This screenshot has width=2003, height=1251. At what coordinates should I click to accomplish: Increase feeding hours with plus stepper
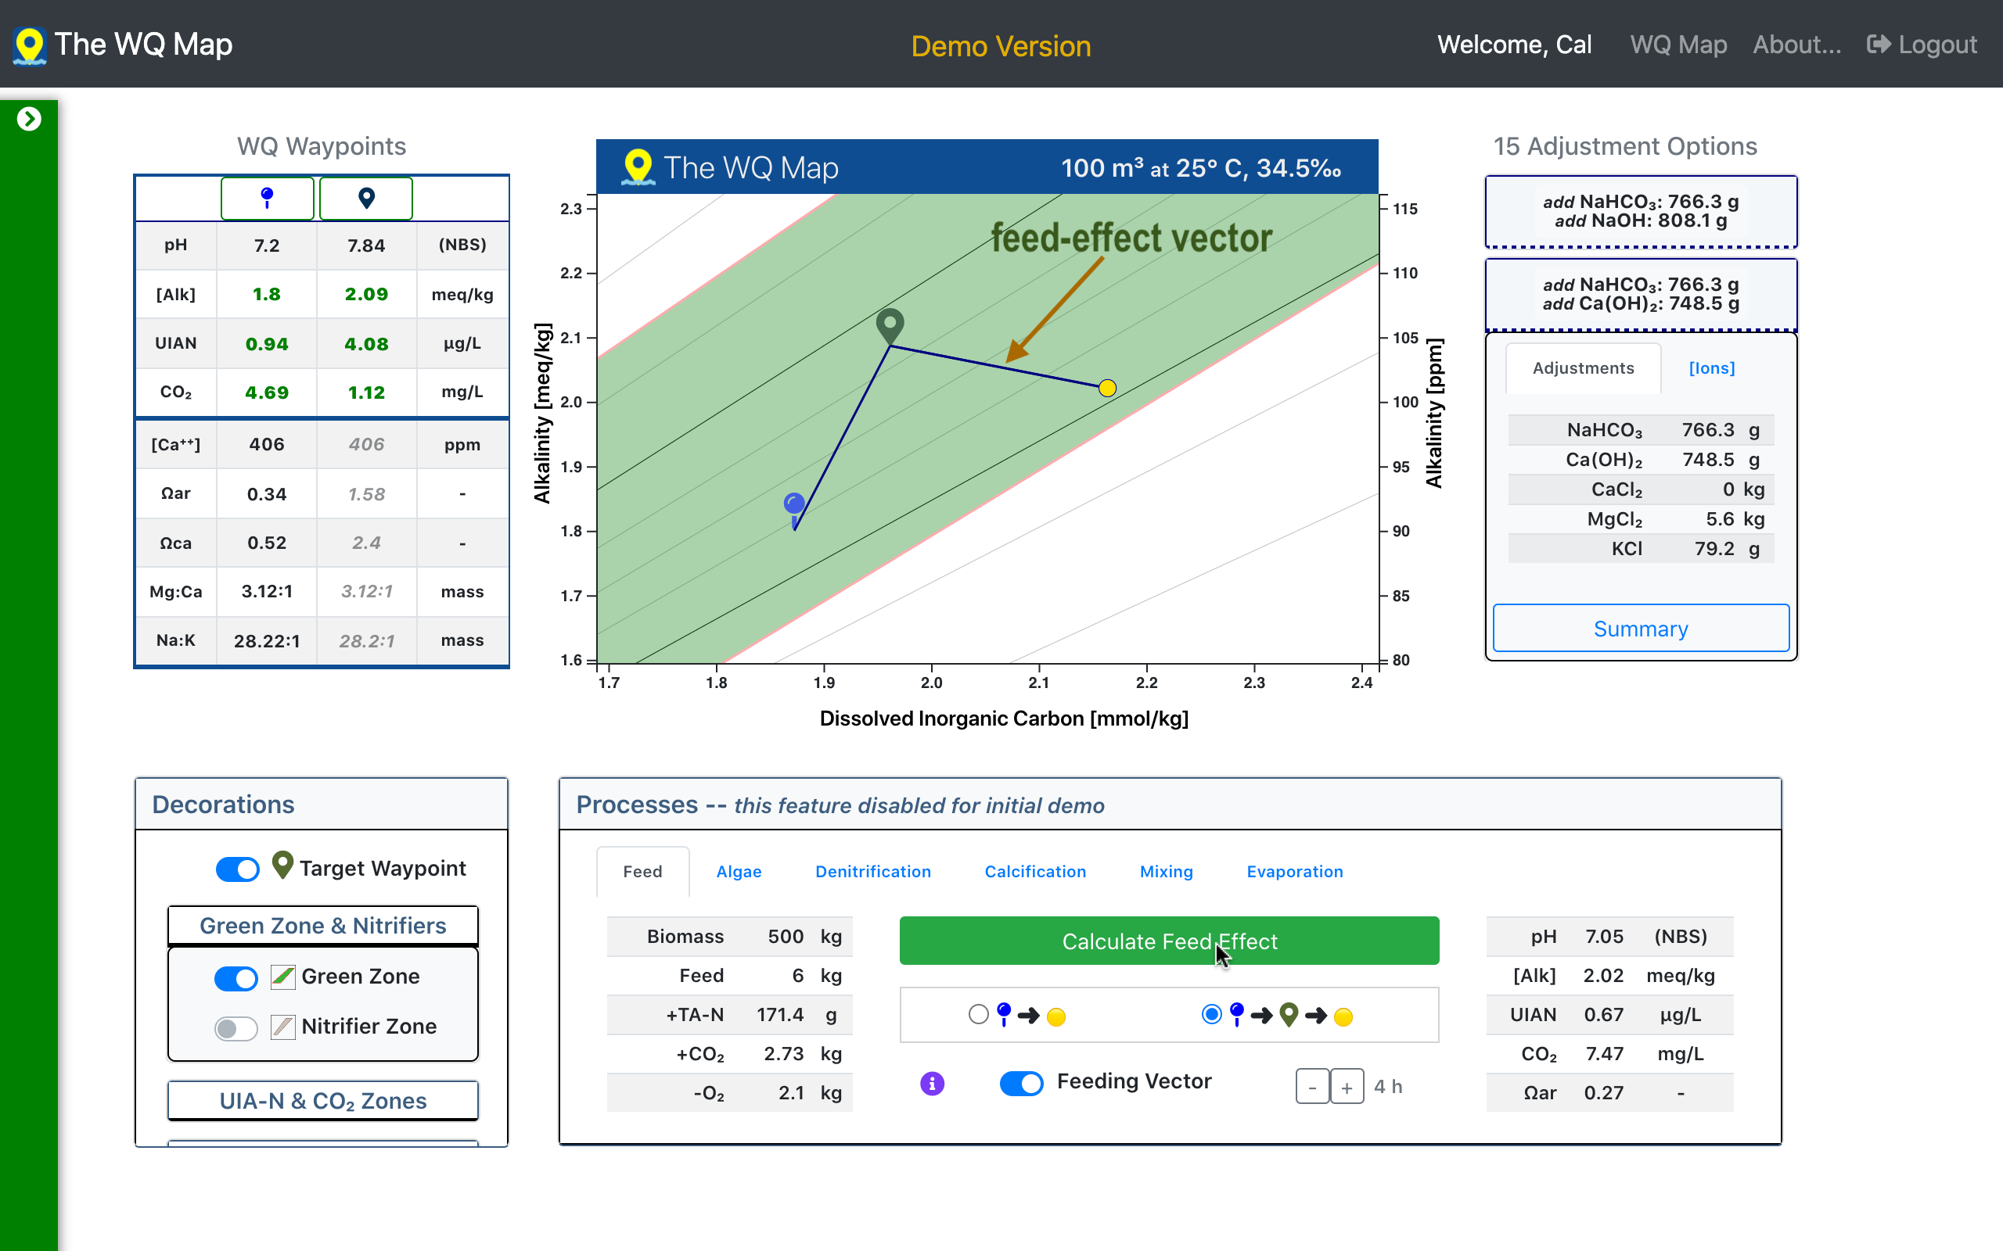click(x=1347, y=1087)
